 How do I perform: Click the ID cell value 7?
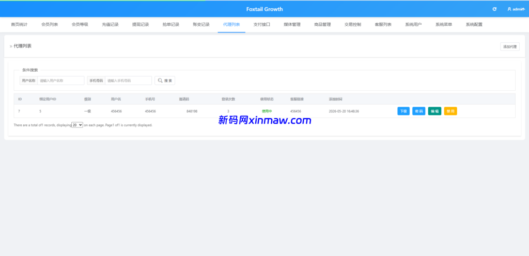19,111
